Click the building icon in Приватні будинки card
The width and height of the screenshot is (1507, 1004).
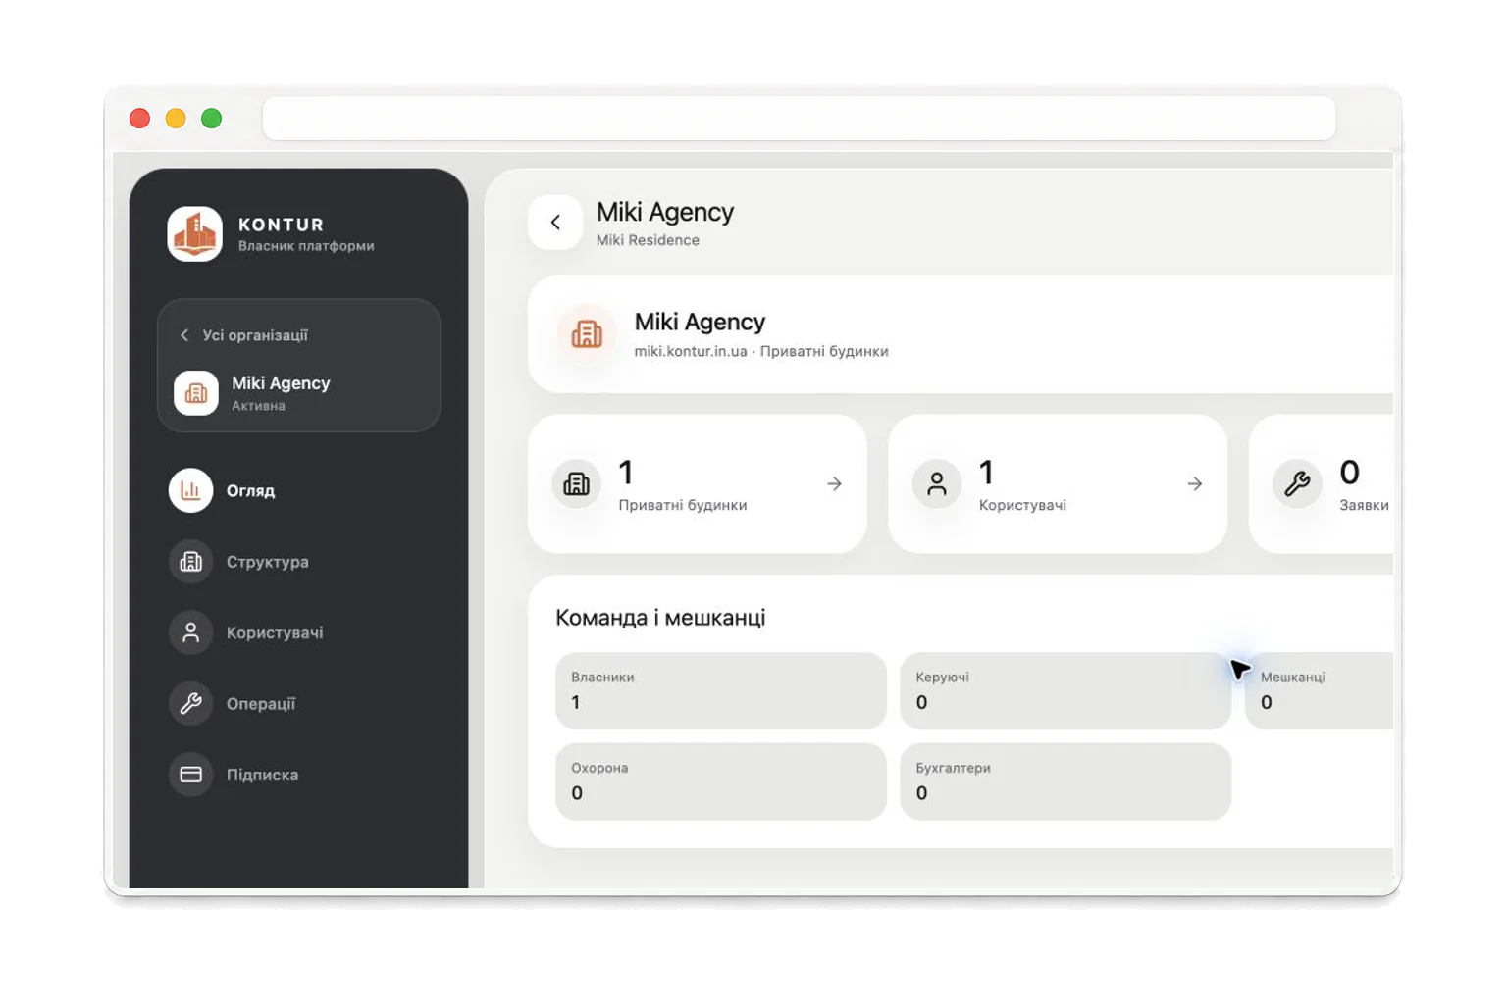(x=576, y=483)
